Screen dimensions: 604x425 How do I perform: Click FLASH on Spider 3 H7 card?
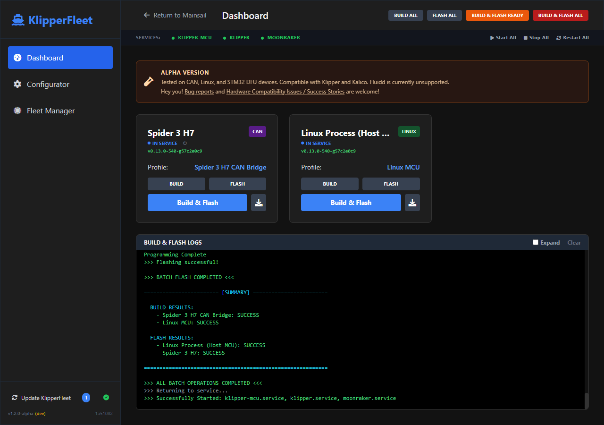coord(237,184)
